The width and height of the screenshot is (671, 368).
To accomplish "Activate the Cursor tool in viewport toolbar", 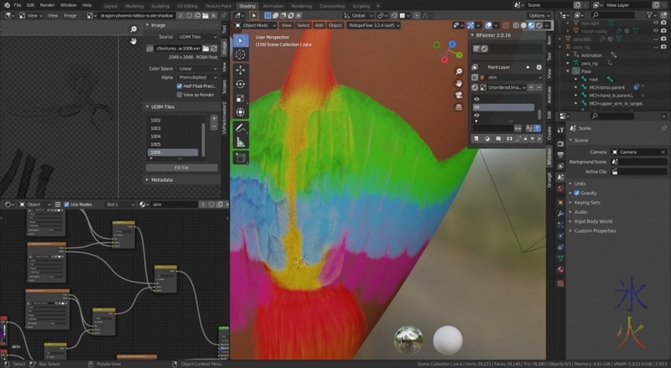I will 241,54.
